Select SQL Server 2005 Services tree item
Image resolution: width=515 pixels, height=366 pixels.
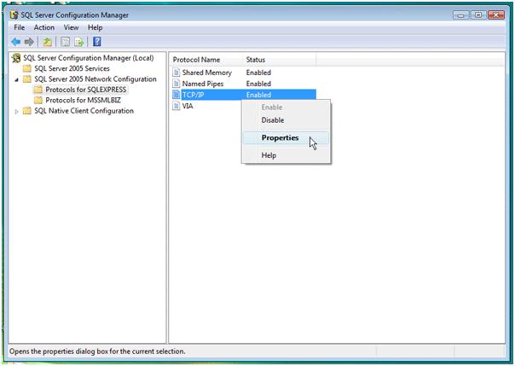(72, 68)
